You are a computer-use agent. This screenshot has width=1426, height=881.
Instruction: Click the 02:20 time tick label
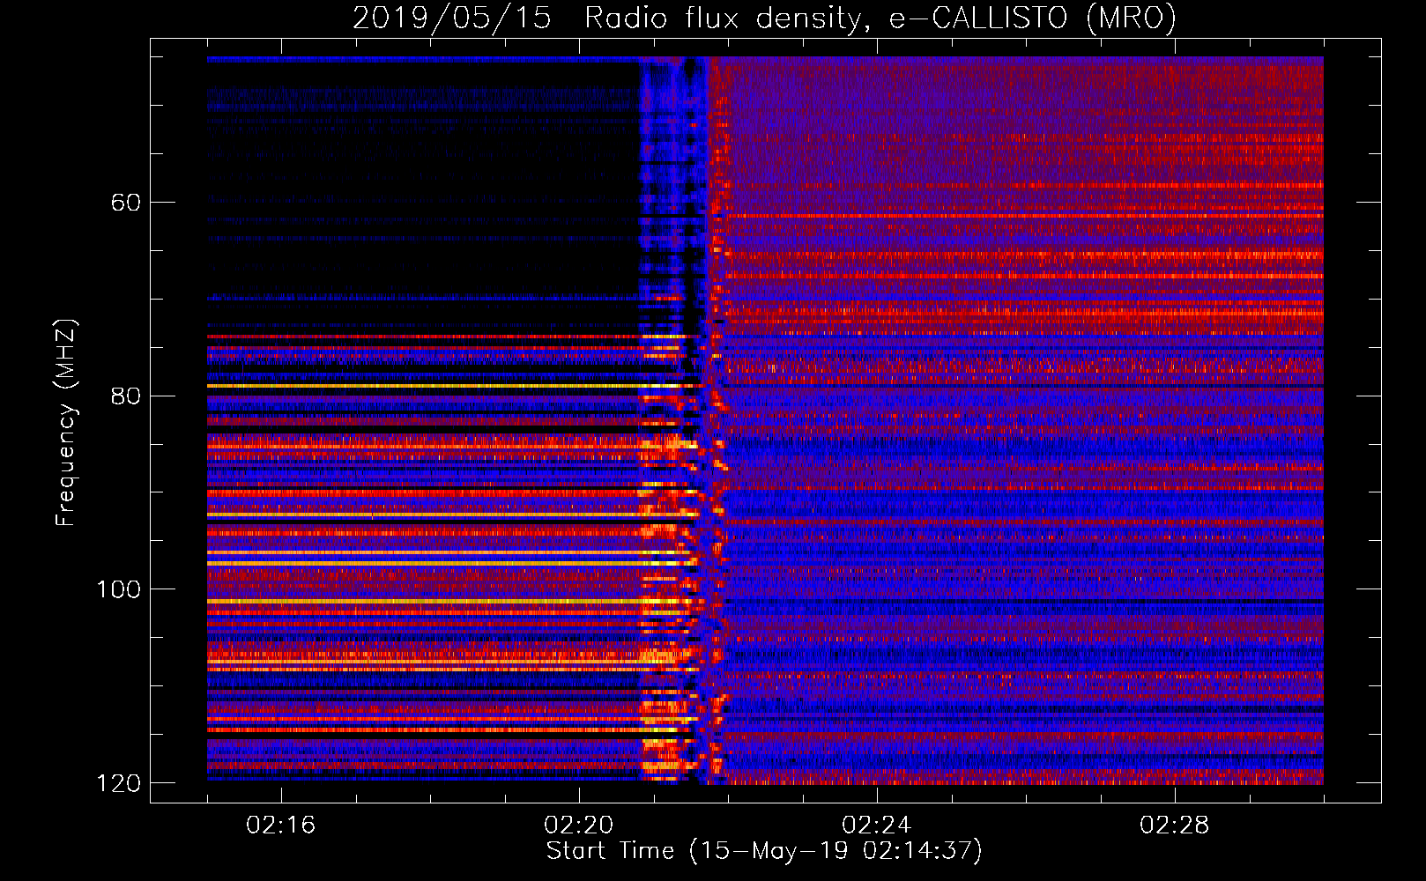point(579,825)
